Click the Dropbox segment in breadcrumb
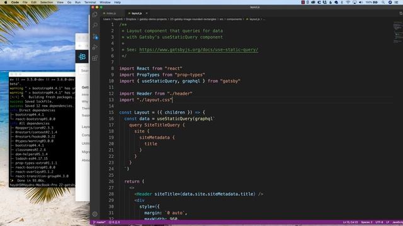 pyautogui.click(x=131, y=19)
